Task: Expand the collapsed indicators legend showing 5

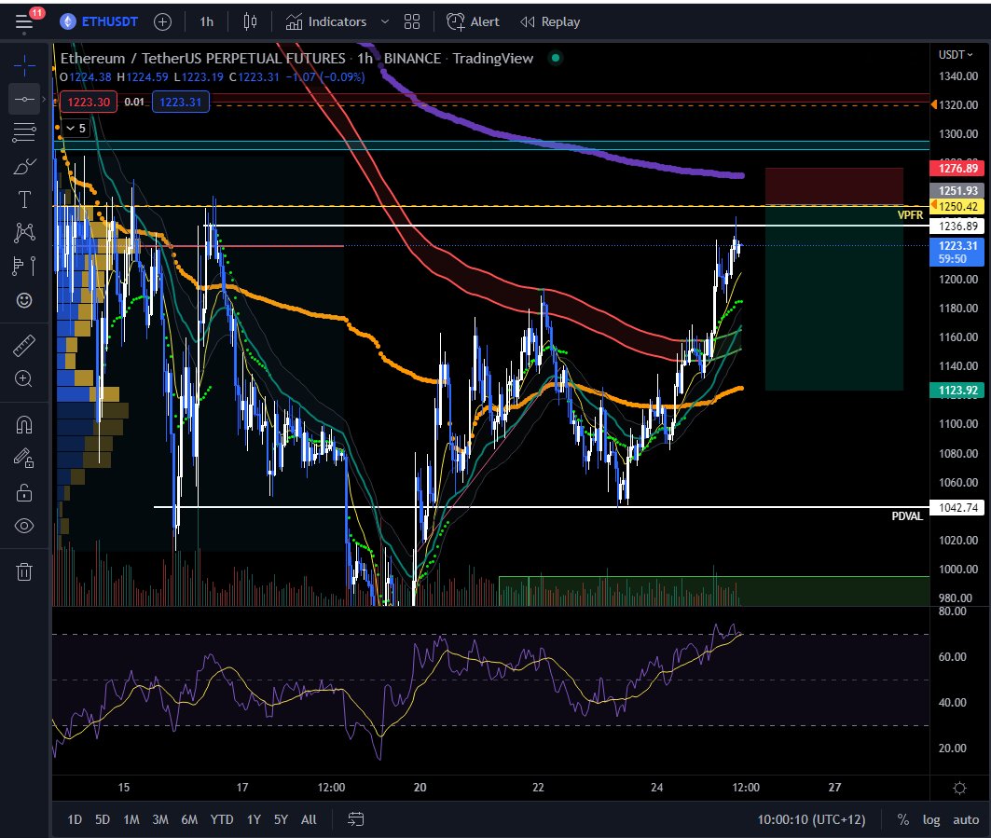Action: 76,129
